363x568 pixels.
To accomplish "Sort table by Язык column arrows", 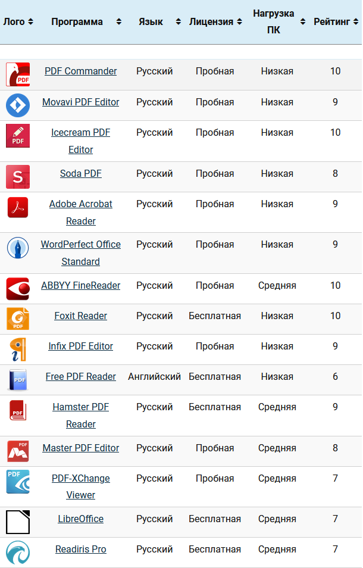I will pos(178,22).
